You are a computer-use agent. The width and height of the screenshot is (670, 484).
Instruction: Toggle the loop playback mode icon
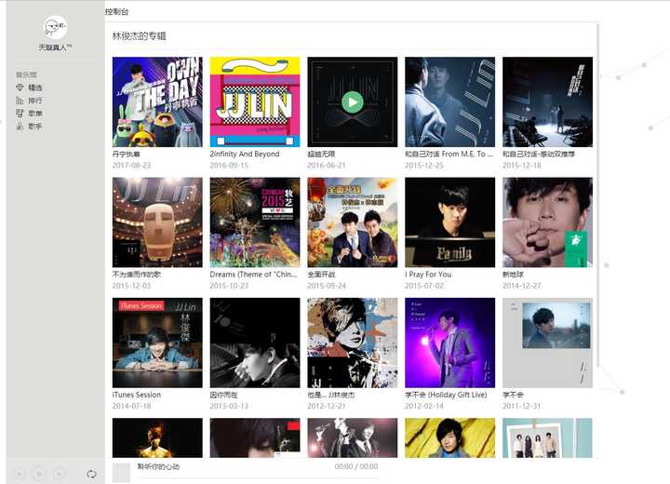91,474
